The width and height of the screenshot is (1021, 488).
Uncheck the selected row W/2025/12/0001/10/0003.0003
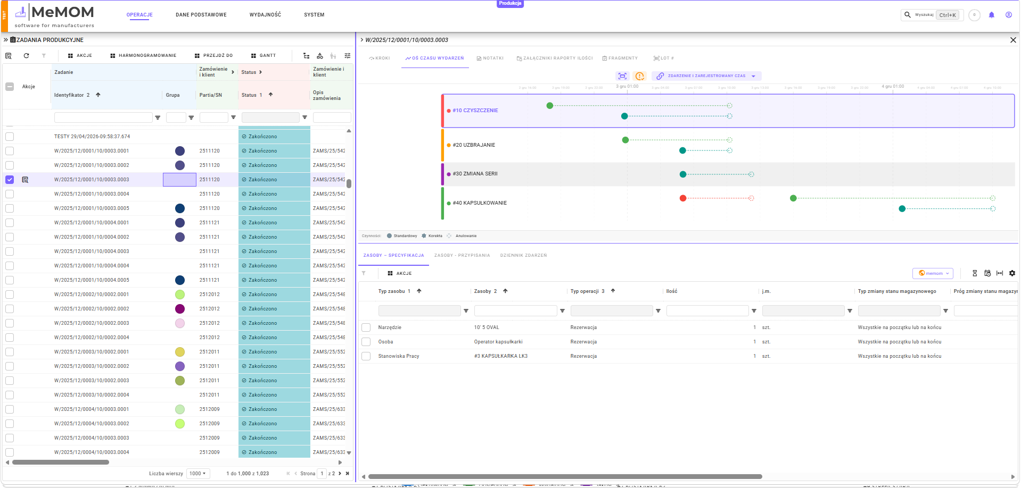click(x=10, y=180)
